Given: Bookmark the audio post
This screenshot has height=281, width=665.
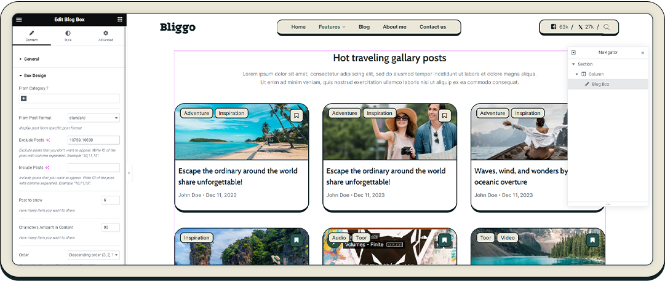Looking at the screenshot, I should point(445,241).
